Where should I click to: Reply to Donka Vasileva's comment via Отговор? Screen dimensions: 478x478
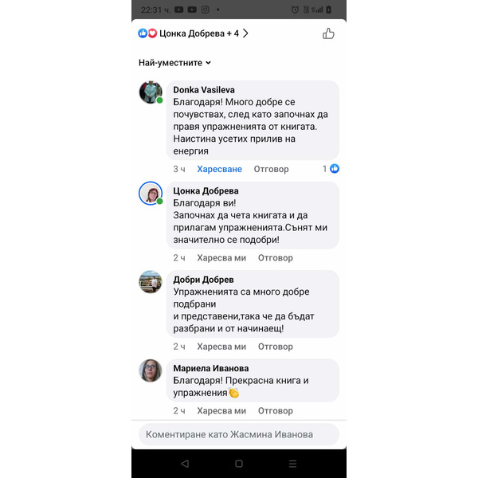click(272, 169)
